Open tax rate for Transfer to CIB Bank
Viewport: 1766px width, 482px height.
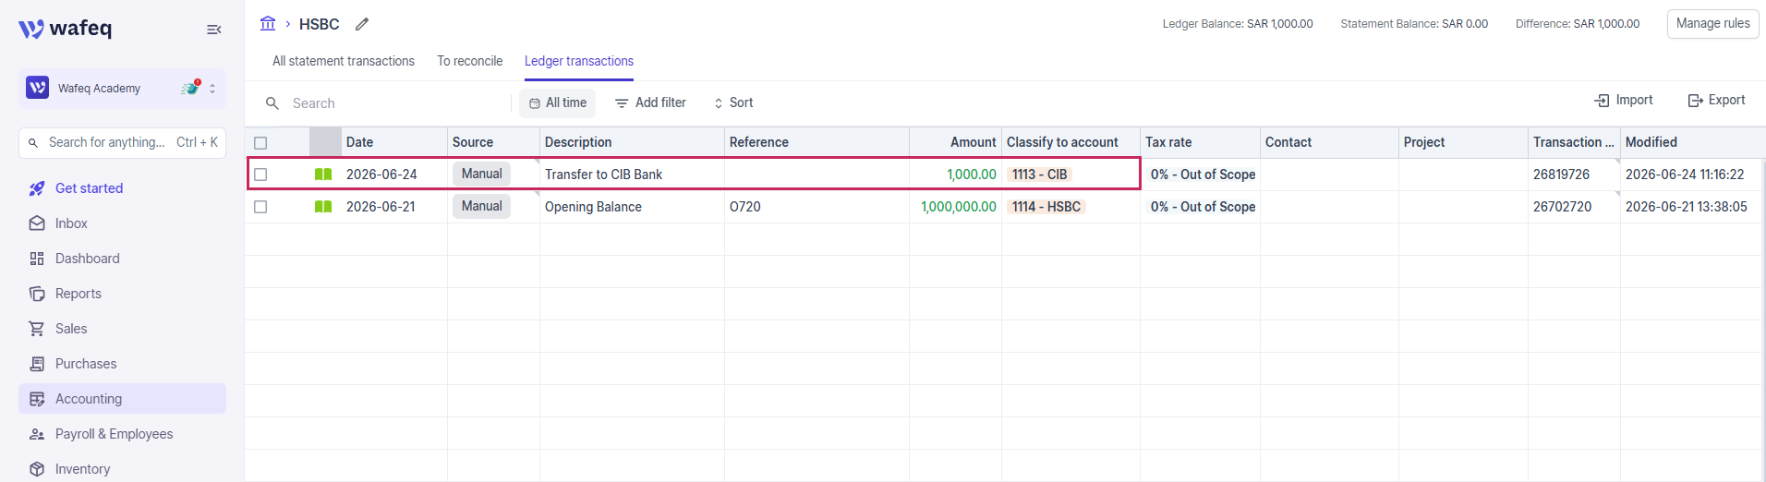[1203, 175]
